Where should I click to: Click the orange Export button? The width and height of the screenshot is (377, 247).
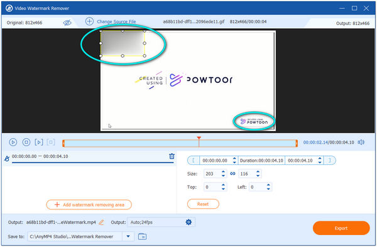pos(341,228)
